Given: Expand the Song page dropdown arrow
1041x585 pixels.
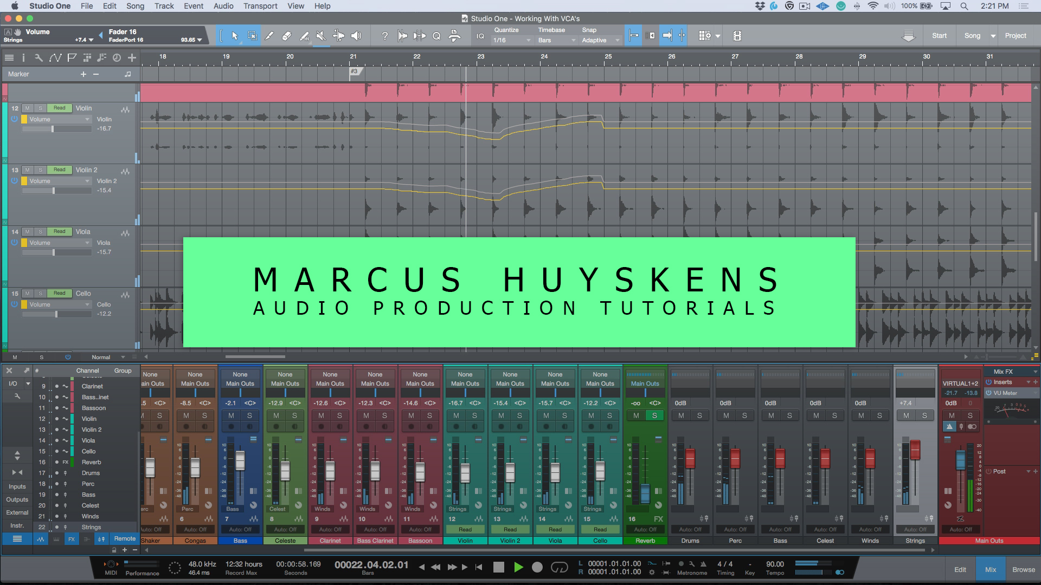Looking at the screenshot, I should pos(993,36).
